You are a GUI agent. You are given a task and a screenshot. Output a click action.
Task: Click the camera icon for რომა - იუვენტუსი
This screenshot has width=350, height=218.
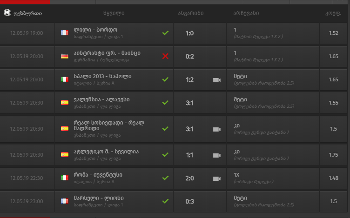click(216, 178)
